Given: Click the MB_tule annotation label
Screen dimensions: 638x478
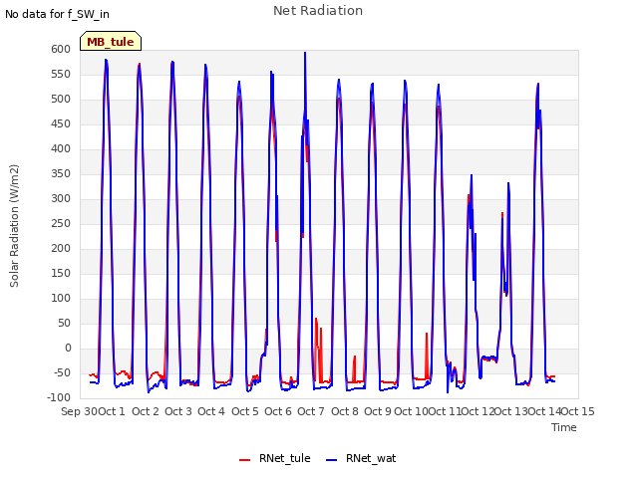Looking at the screenshot, I should click(111, 42).
